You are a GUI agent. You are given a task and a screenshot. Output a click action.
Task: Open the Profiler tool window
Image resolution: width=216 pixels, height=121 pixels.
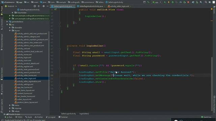(39, 117)
